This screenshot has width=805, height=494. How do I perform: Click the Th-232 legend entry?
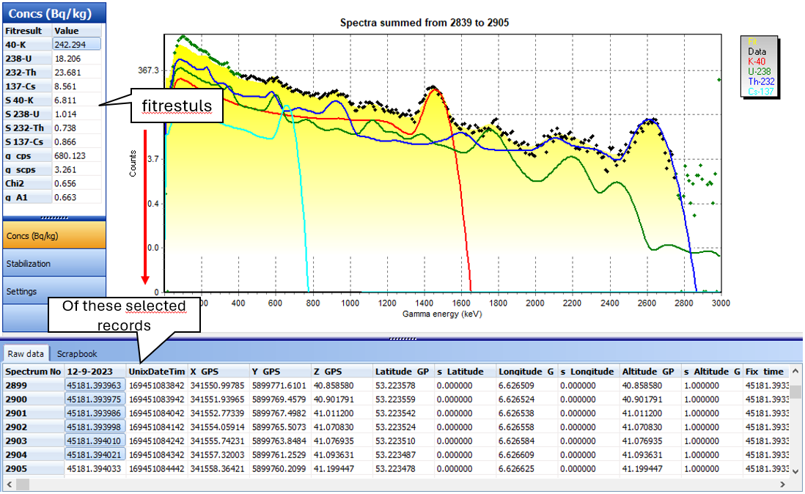(x=762, y=81)
